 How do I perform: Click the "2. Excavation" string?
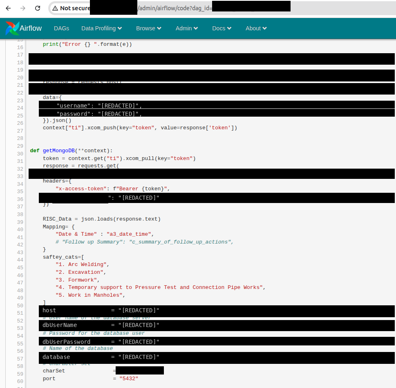[80, 272]
